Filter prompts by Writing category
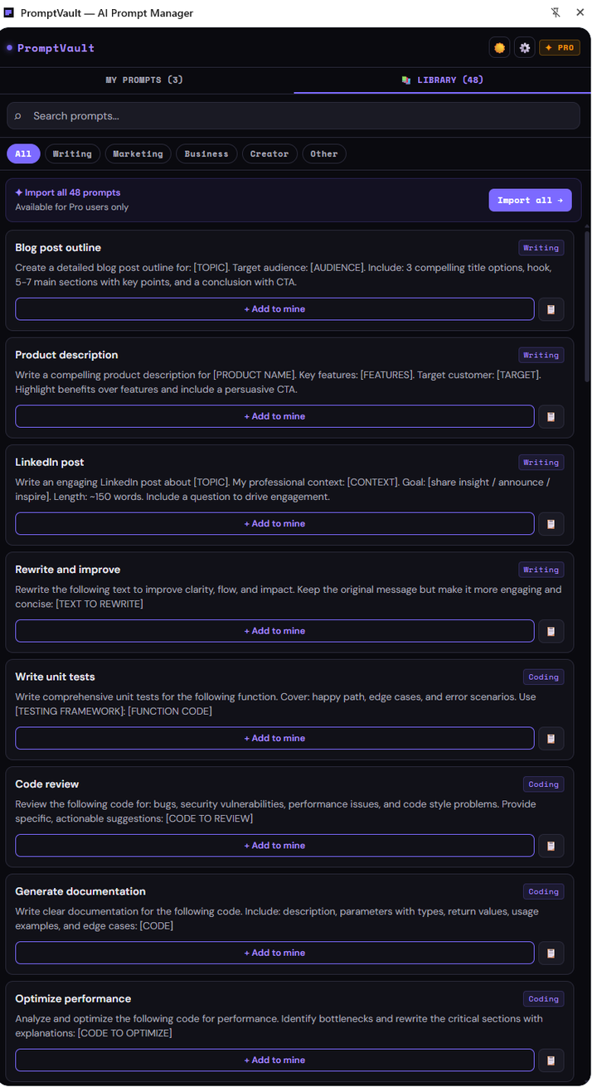 click(x=72, y=154)
